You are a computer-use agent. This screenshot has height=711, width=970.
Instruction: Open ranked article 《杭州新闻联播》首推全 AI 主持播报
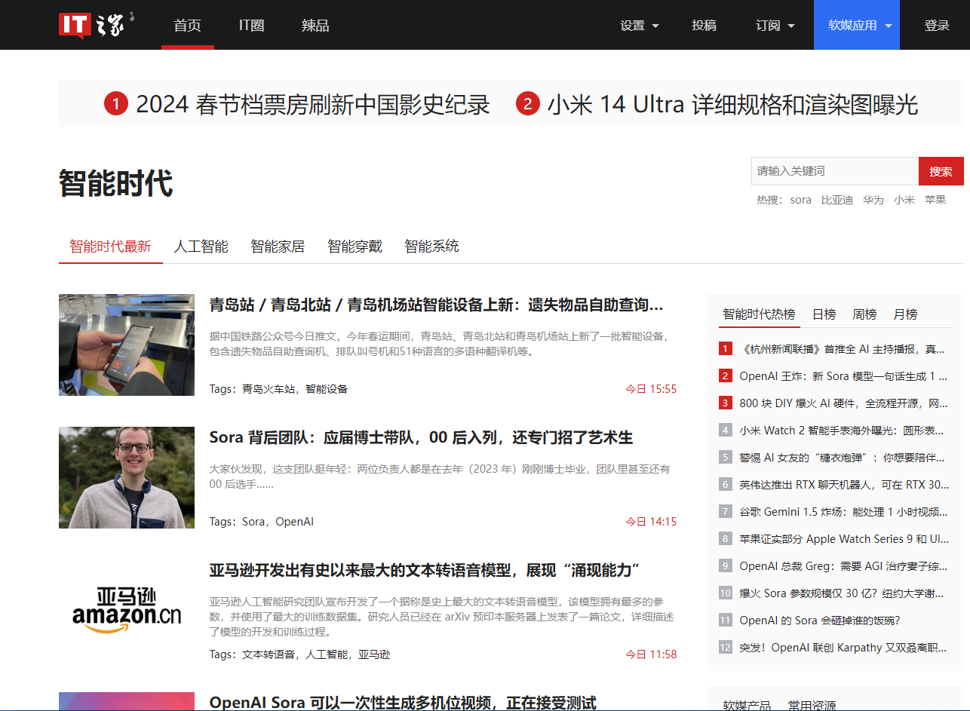tap(842, 349)
